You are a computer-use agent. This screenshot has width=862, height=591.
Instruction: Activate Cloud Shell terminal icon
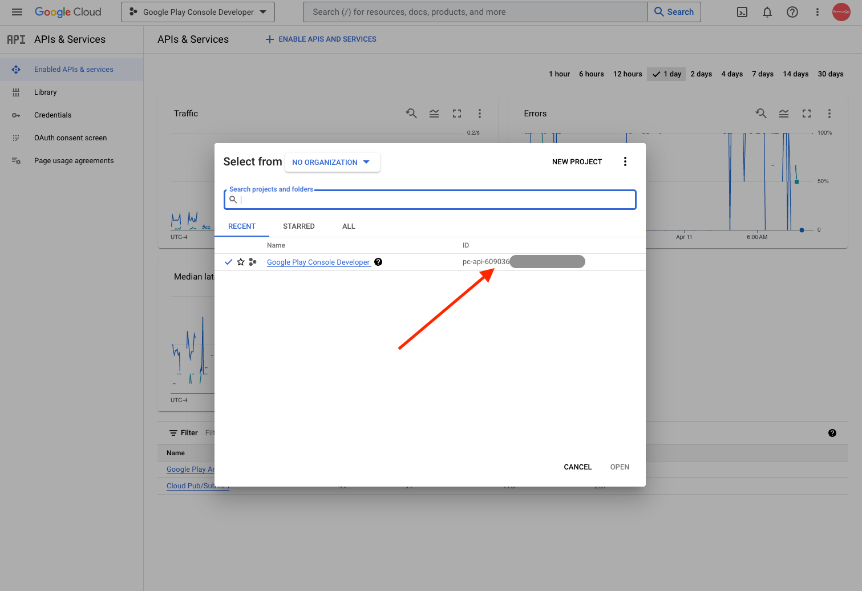point(742,12)
